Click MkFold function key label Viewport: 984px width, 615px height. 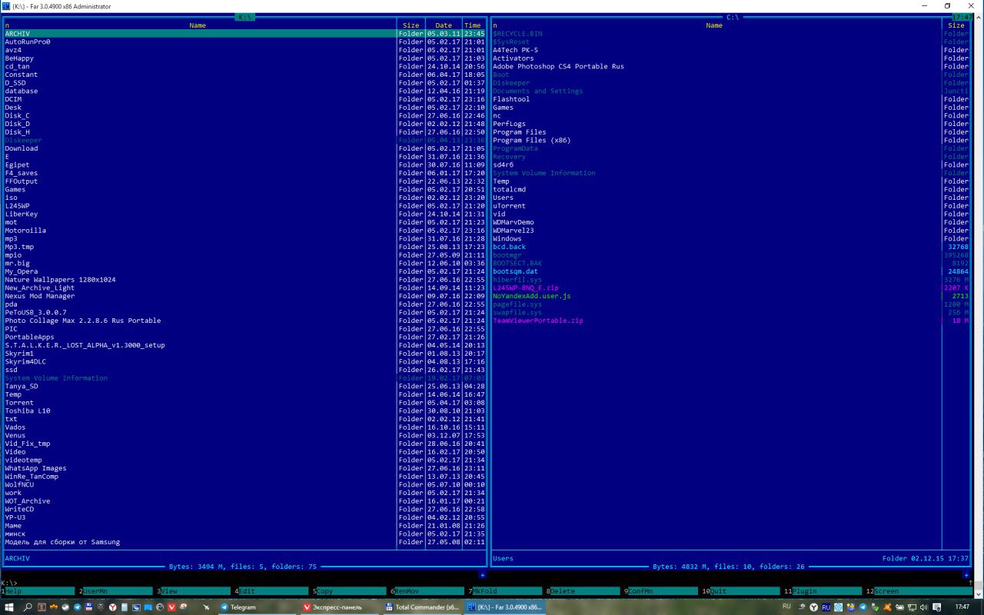(x=484, y=591)
